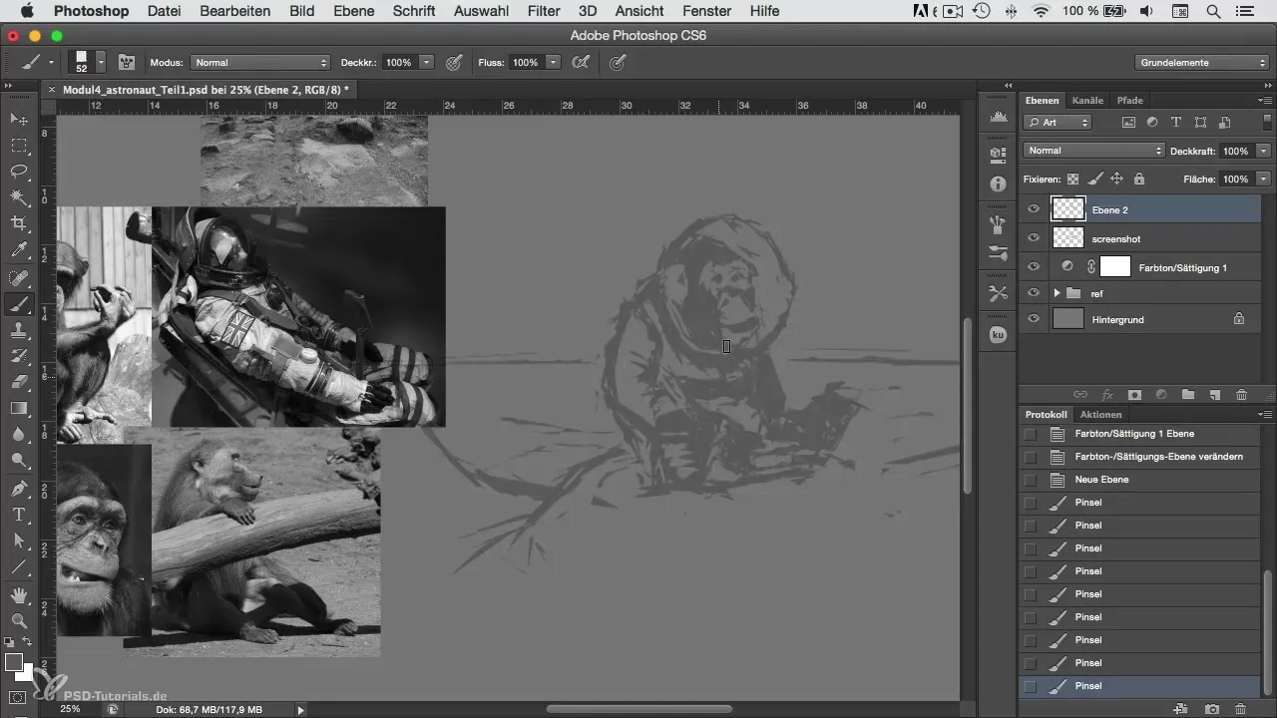Image resolution: width=1277 pixels, height=718 pixels.
Task: Open the Info panel icon
Action: coord(997,184)
